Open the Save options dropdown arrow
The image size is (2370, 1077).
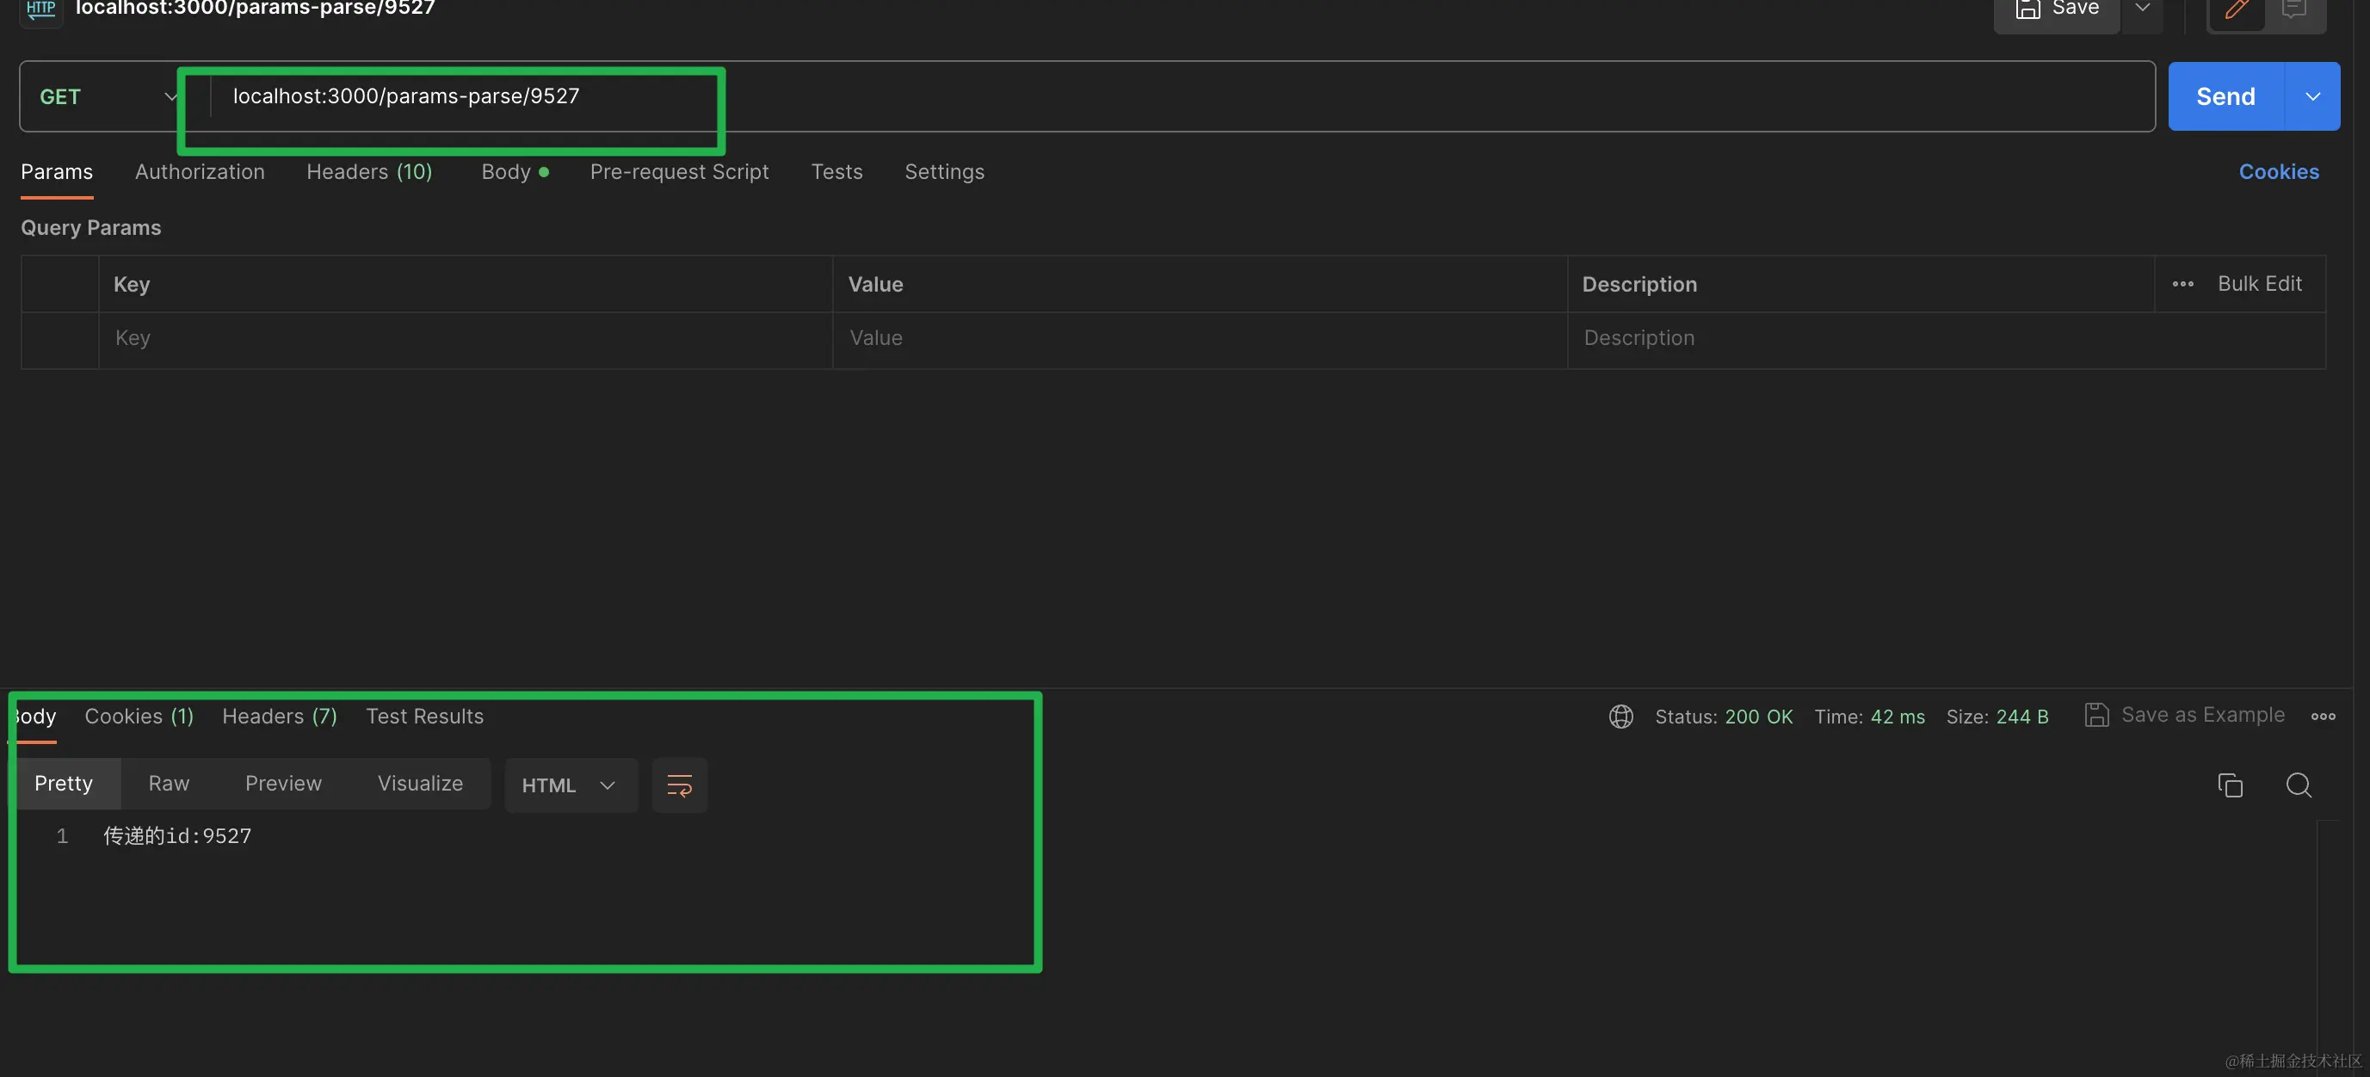point(2143,9)
